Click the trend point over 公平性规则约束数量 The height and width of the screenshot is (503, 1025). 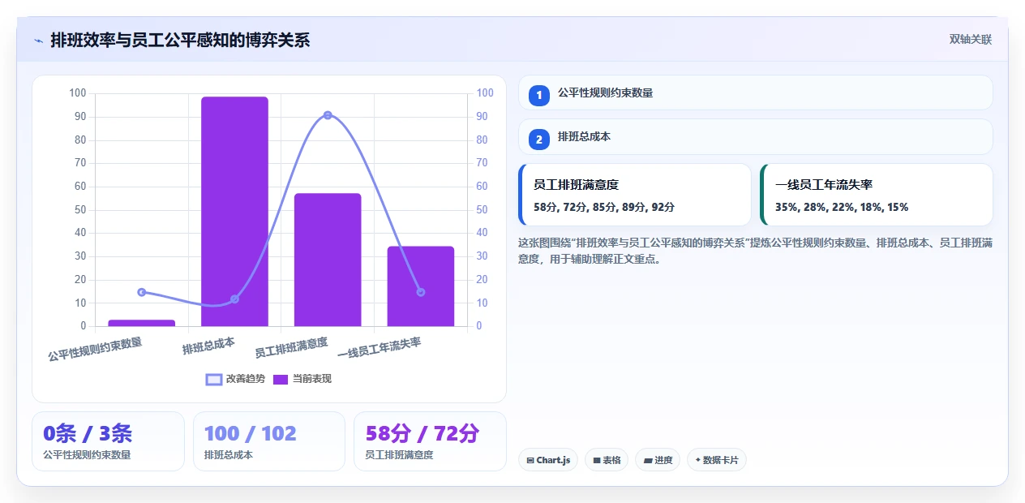pyautogui.click(x=142, y=292)
